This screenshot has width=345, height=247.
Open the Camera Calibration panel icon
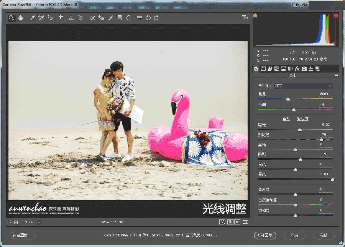coord(304,69)
